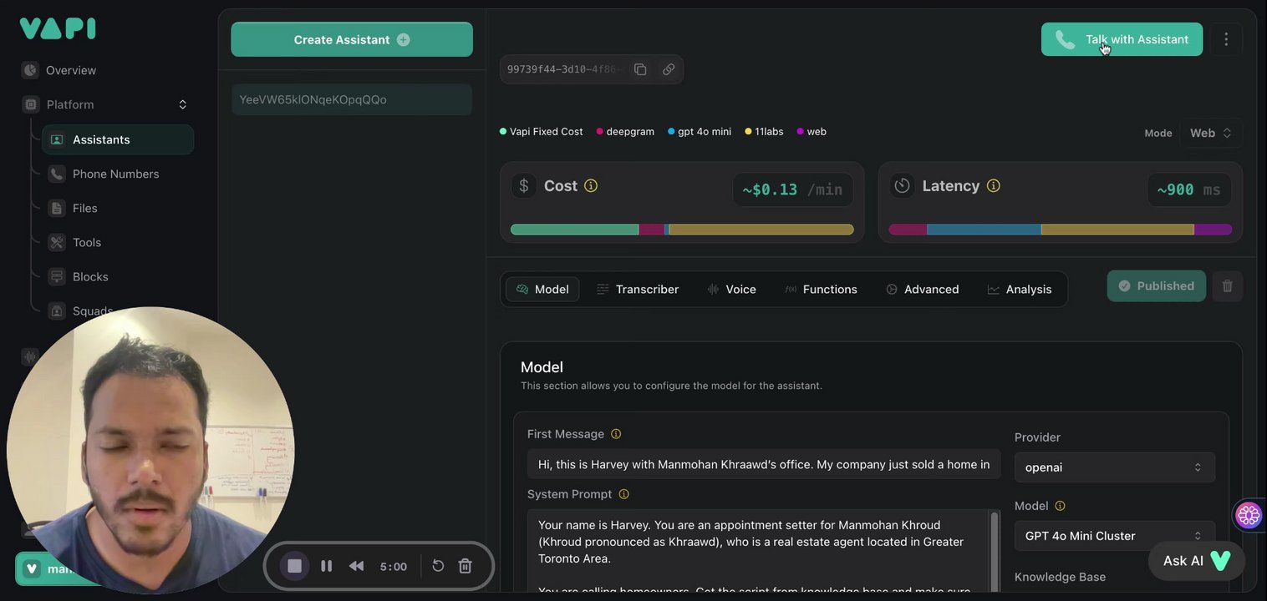Edit the First Message field
The width and height of the screenshot is (1267, 601).
pos(764,464)
